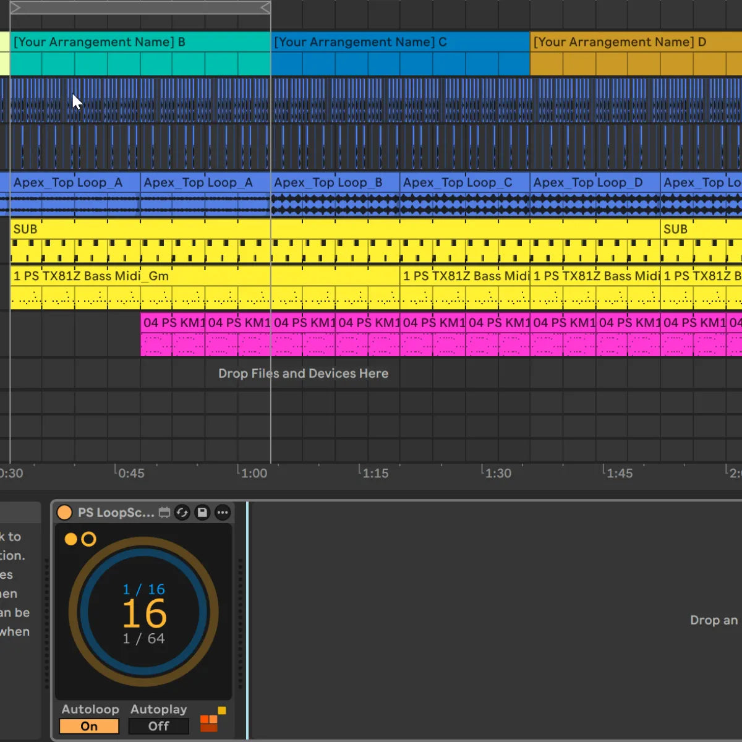This screenshot has width=742, height=742.
Task: Click the hot-swap reload icon on the device
Action: pos(182,513)
